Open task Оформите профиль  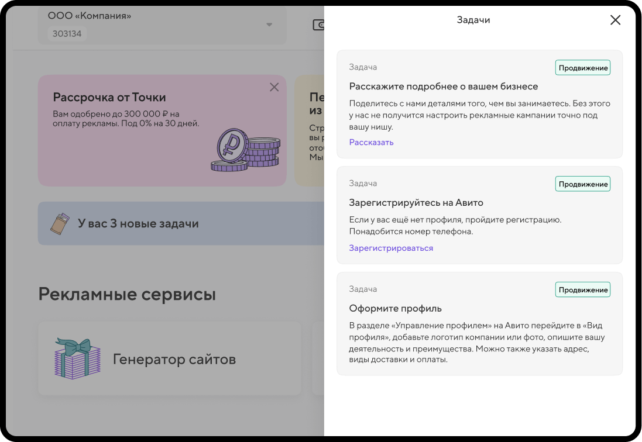[x=480, y=324]
